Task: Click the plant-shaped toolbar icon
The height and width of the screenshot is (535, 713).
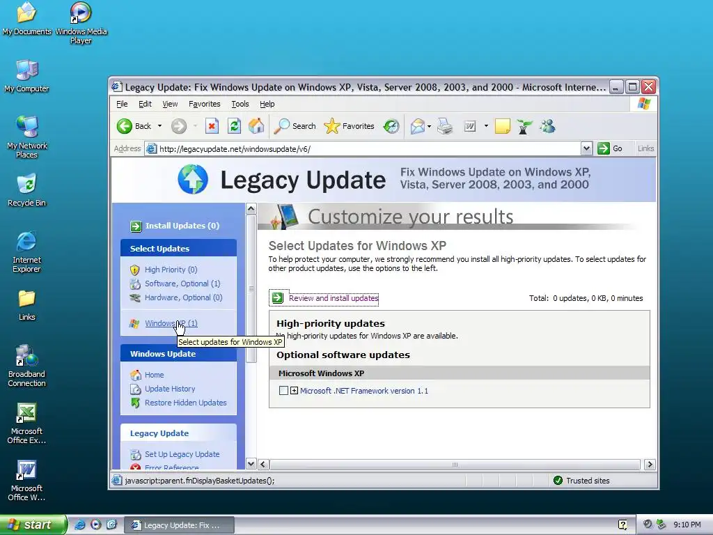Action: (x=524, y=126)
